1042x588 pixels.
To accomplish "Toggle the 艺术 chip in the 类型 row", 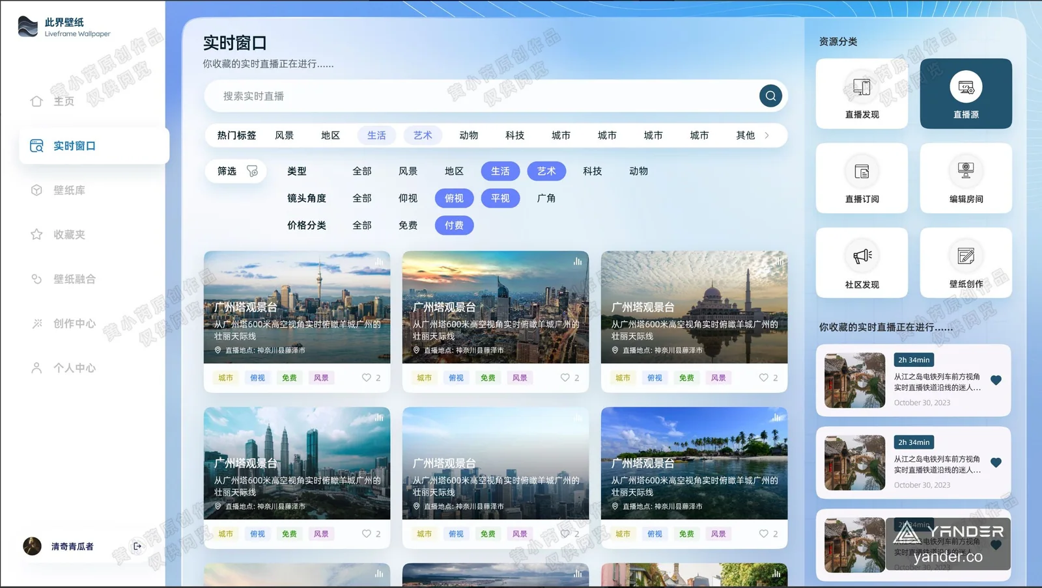I will click(546, 171).
